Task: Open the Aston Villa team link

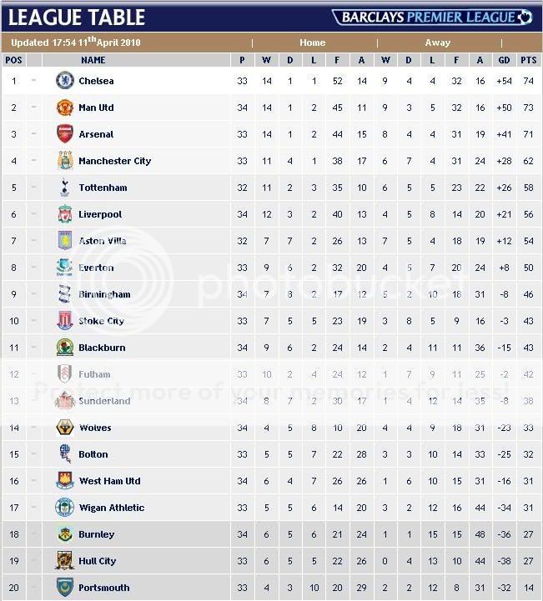Action: click(103, 241)
